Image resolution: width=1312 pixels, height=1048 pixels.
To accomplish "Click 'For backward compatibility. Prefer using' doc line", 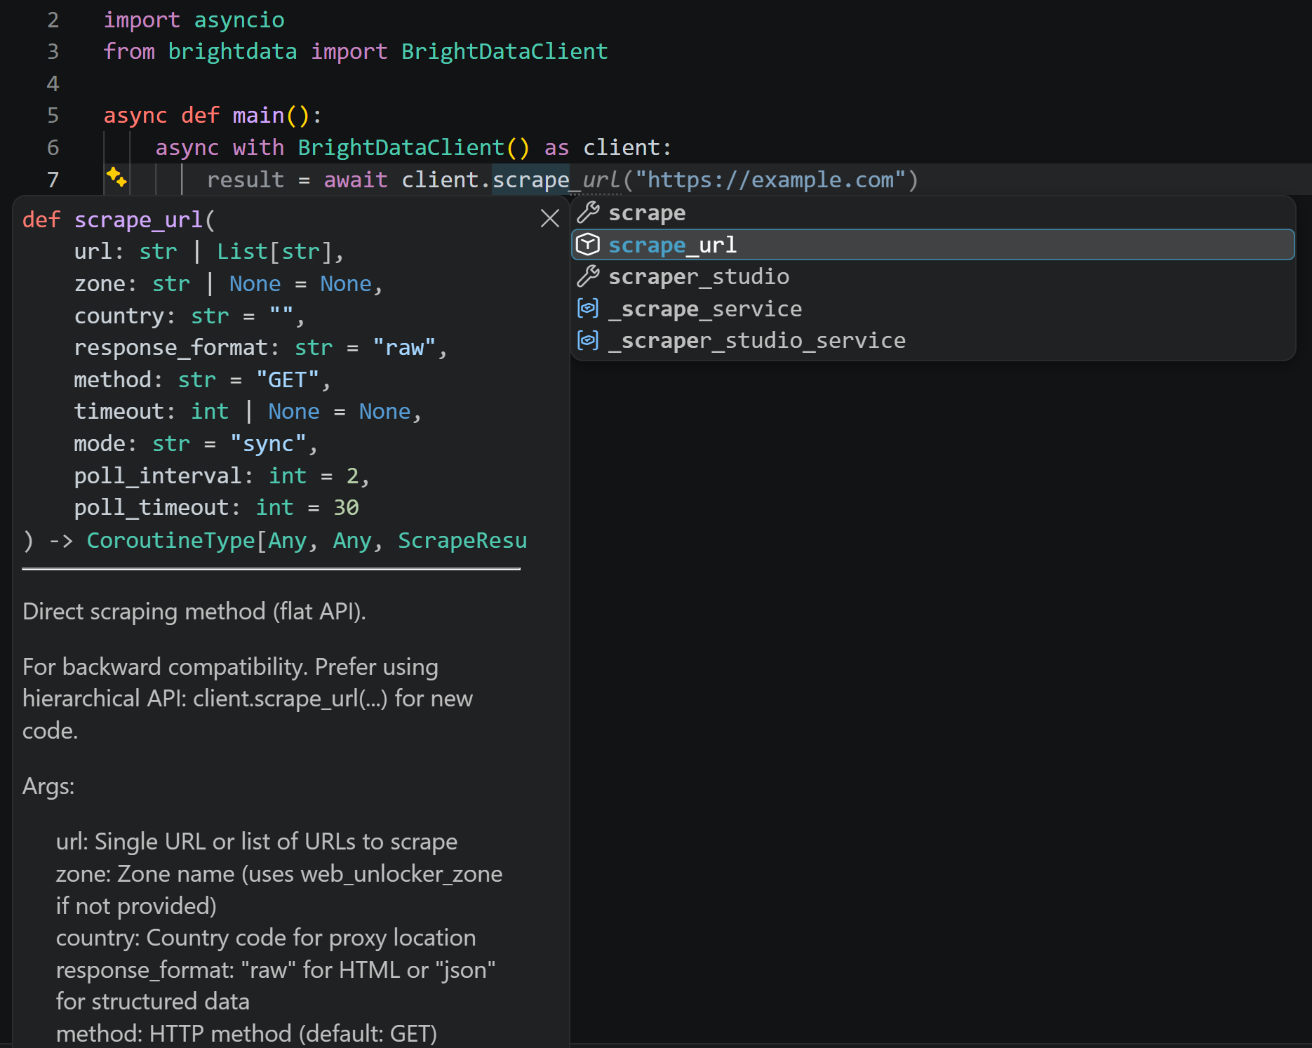I will tap(230, 666).
